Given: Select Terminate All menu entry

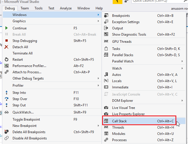Looking at the screenshot, I should (x=52, y=53).
